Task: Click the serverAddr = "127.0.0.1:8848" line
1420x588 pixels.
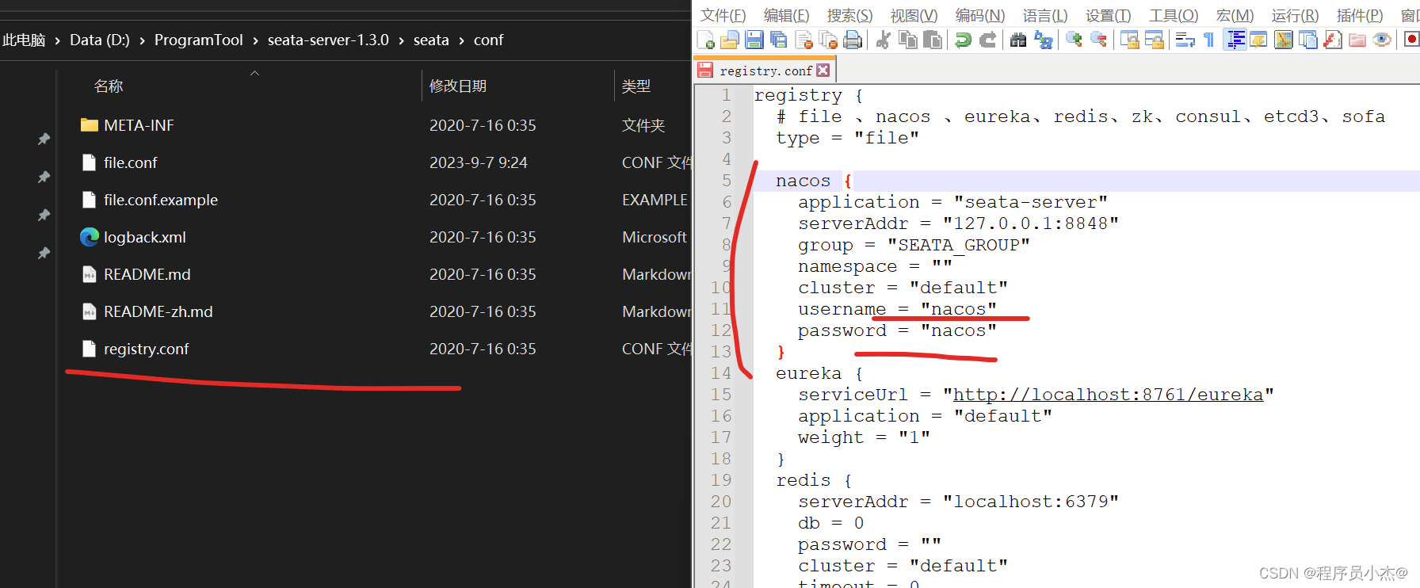Action: click(x=958, y=223)
